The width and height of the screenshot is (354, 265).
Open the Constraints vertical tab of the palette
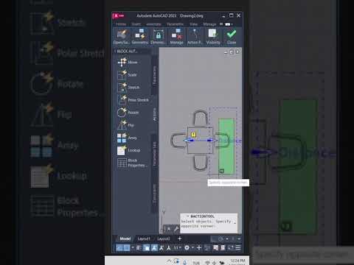(x=155, y=194)
